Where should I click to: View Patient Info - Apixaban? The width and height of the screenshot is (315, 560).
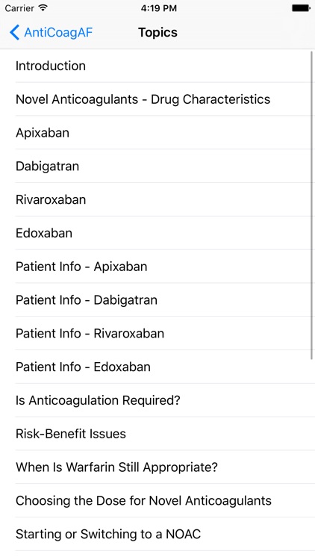coord(157,267)
